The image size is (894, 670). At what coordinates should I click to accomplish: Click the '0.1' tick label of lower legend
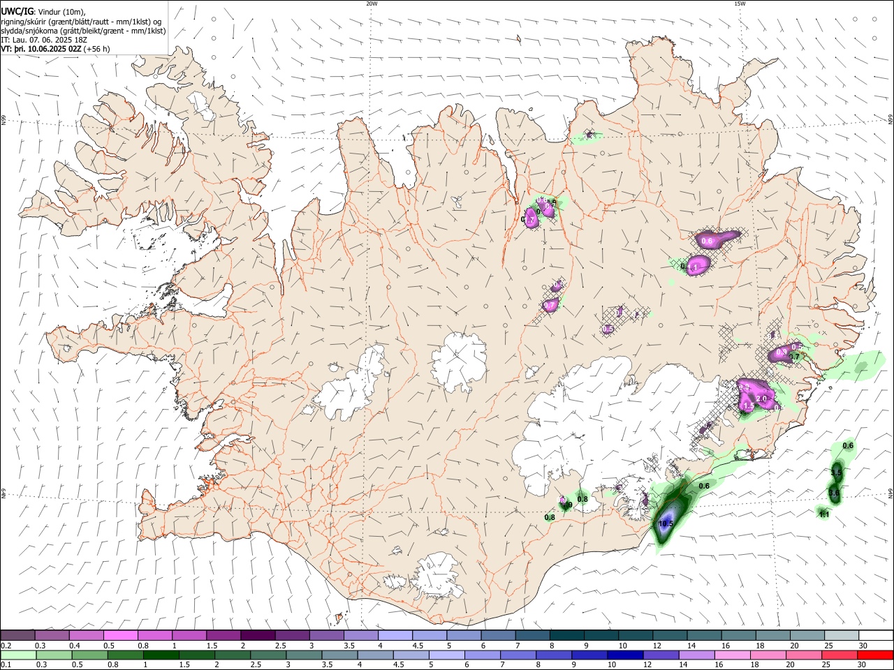6,665
